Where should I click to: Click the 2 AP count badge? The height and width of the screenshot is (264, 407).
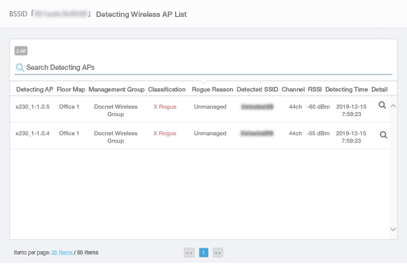[x=21, y=51]
